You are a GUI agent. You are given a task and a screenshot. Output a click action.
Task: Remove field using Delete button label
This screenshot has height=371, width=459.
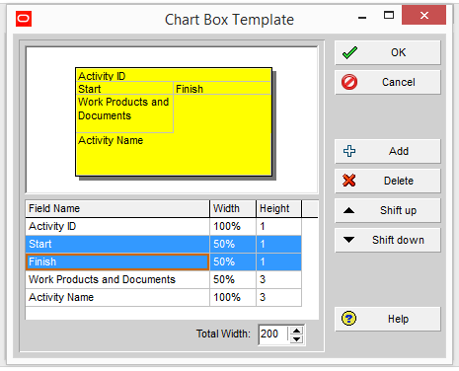pos(399,181)
